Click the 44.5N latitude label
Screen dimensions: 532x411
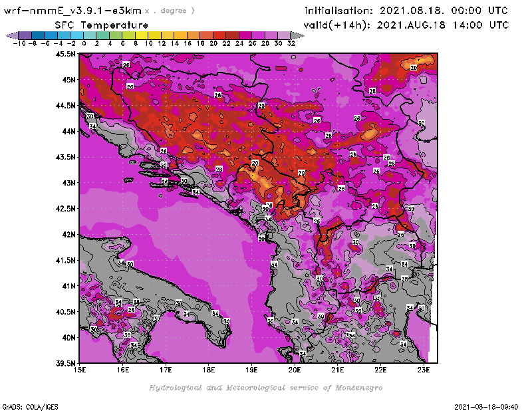click(65, 106)
